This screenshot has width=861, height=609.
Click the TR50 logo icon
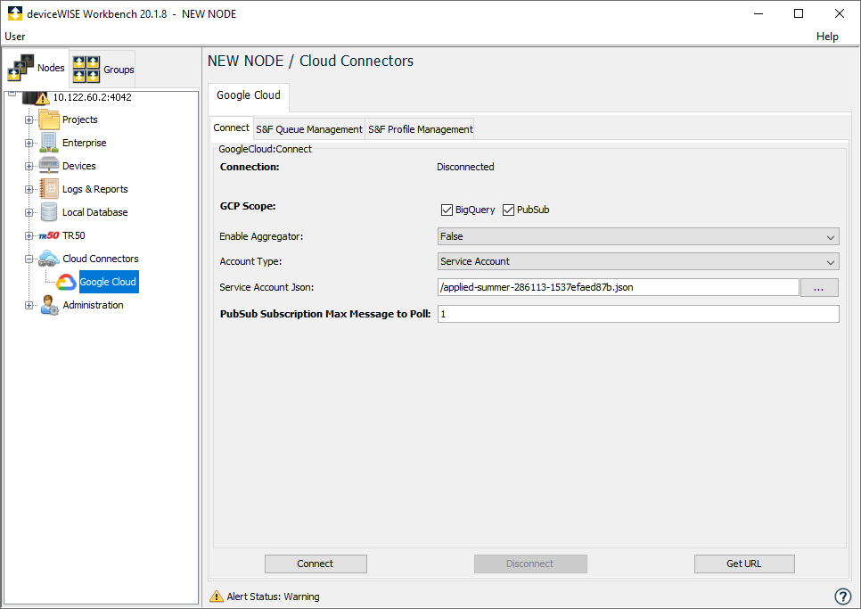pyautogui.click(x=49, y=235)
